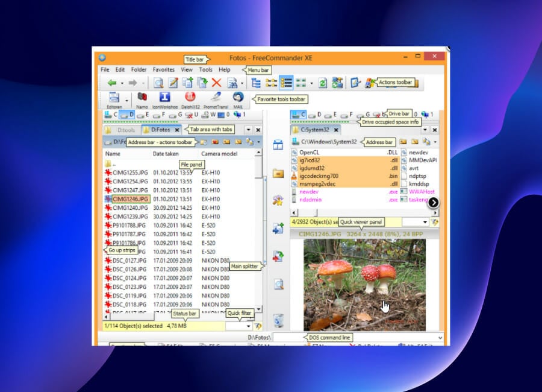
Task: Click the right file panel horizontal scrollbar
Action: coord(364,212)
